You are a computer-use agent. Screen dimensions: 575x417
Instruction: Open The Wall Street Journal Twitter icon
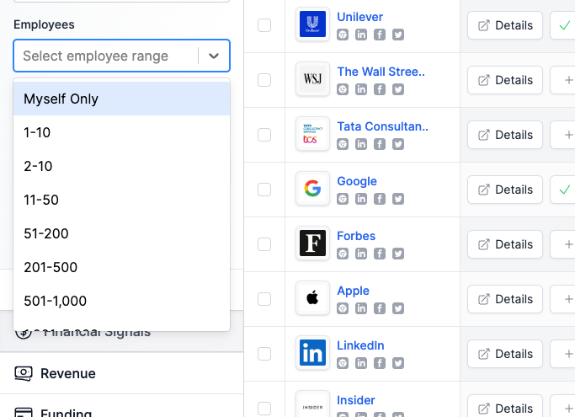(398, 89)
